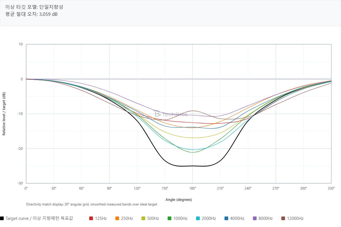Screen dimensions: 341x227
Task: Click the 30° x-axis tick label
Action: 54,188
